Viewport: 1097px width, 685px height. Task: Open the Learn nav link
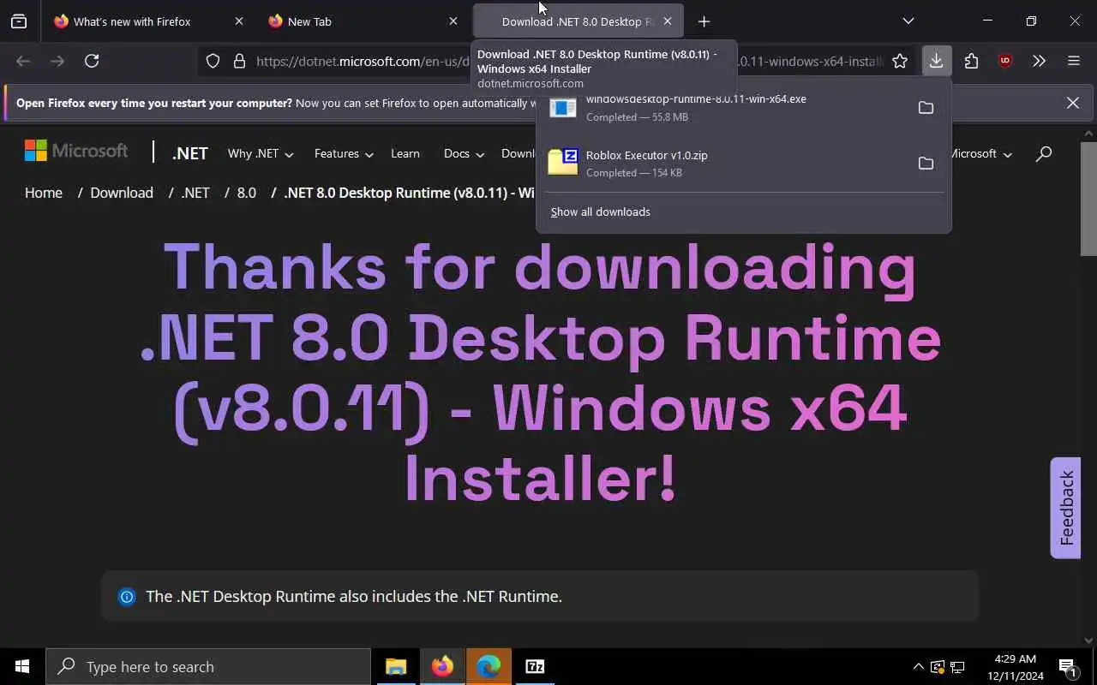coord(405,154)
